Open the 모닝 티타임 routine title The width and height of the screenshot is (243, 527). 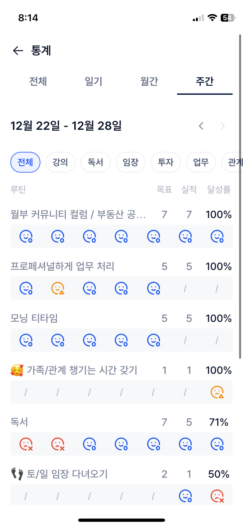click(x=34, y=318)
